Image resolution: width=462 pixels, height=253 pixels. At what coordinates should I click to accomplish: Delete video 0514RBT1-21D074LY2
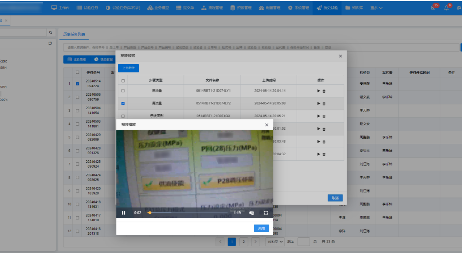324,104
